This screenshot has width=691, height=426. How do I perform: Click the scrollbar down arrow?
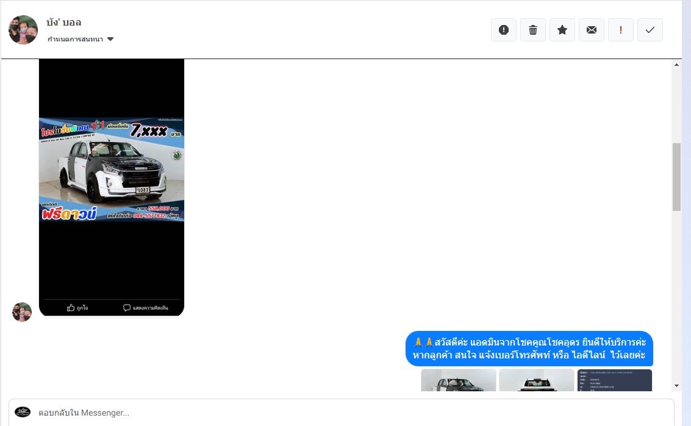[676, 386]
